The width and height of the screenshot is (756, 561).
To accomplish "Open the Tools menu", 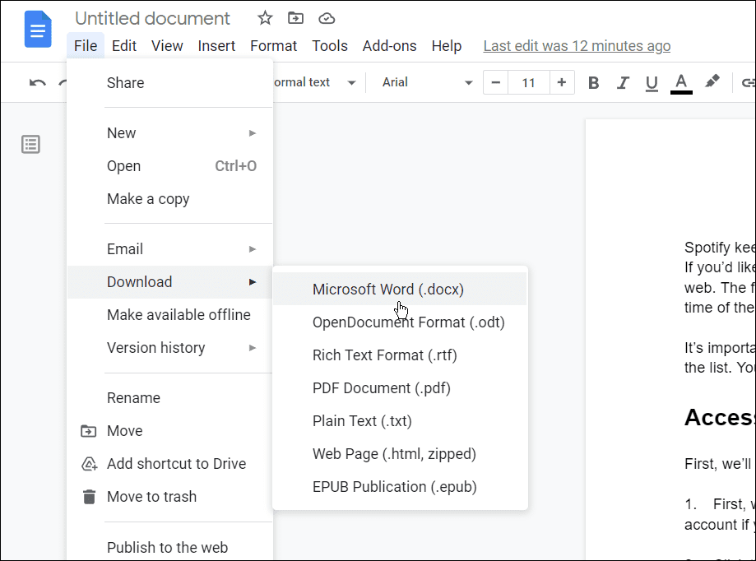I will point(330,46).
